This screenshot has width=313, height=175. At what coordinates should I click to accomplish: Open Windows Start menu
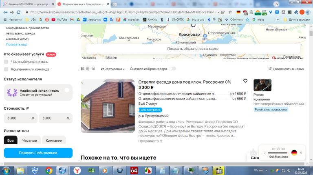click(x=6, y=171)
